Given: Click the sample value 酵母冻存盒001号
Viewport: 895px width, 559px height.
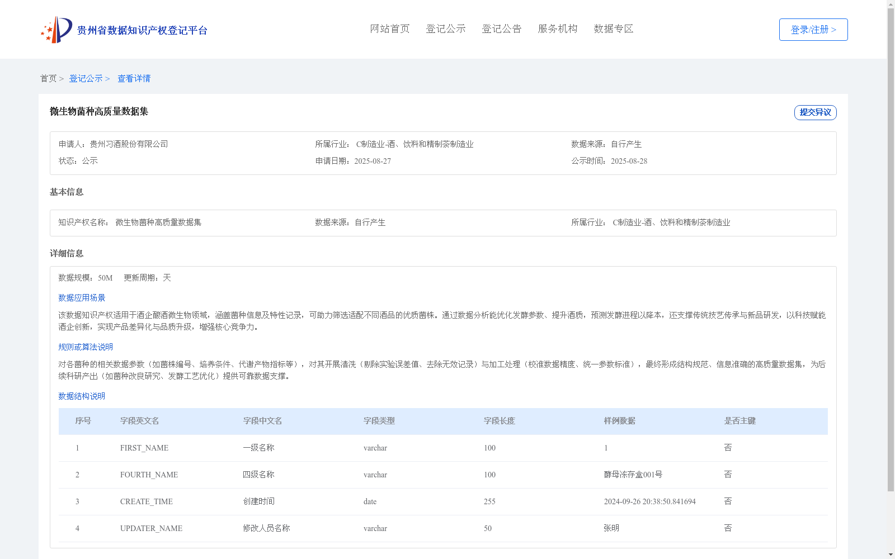Looking at the screenshot, I should [633, 475].
